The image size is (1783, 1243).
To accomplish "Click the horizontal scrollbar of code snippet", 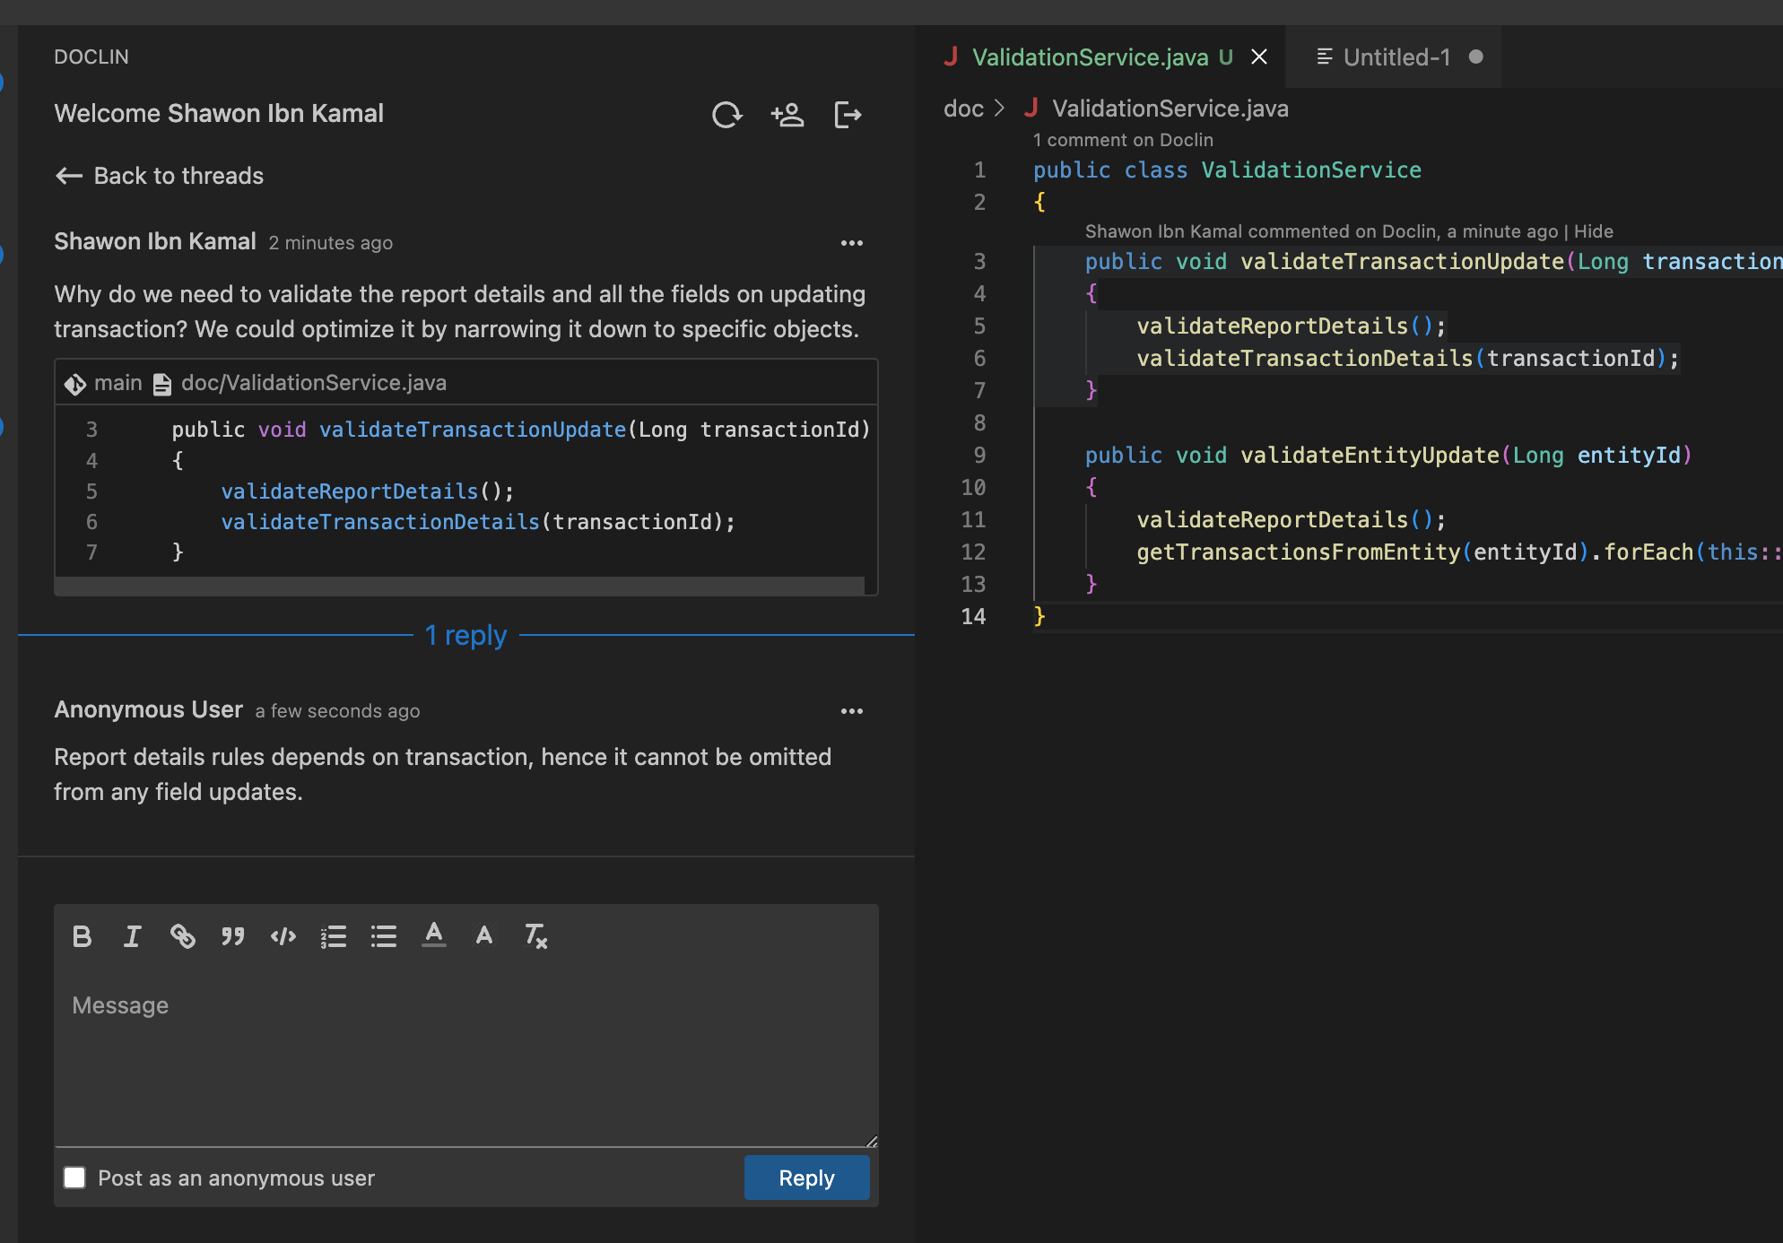I will click(459, 586).
